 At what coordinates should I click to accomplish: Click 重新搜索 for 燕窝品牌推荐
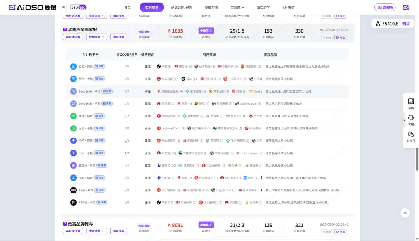[x=119, y=231]
